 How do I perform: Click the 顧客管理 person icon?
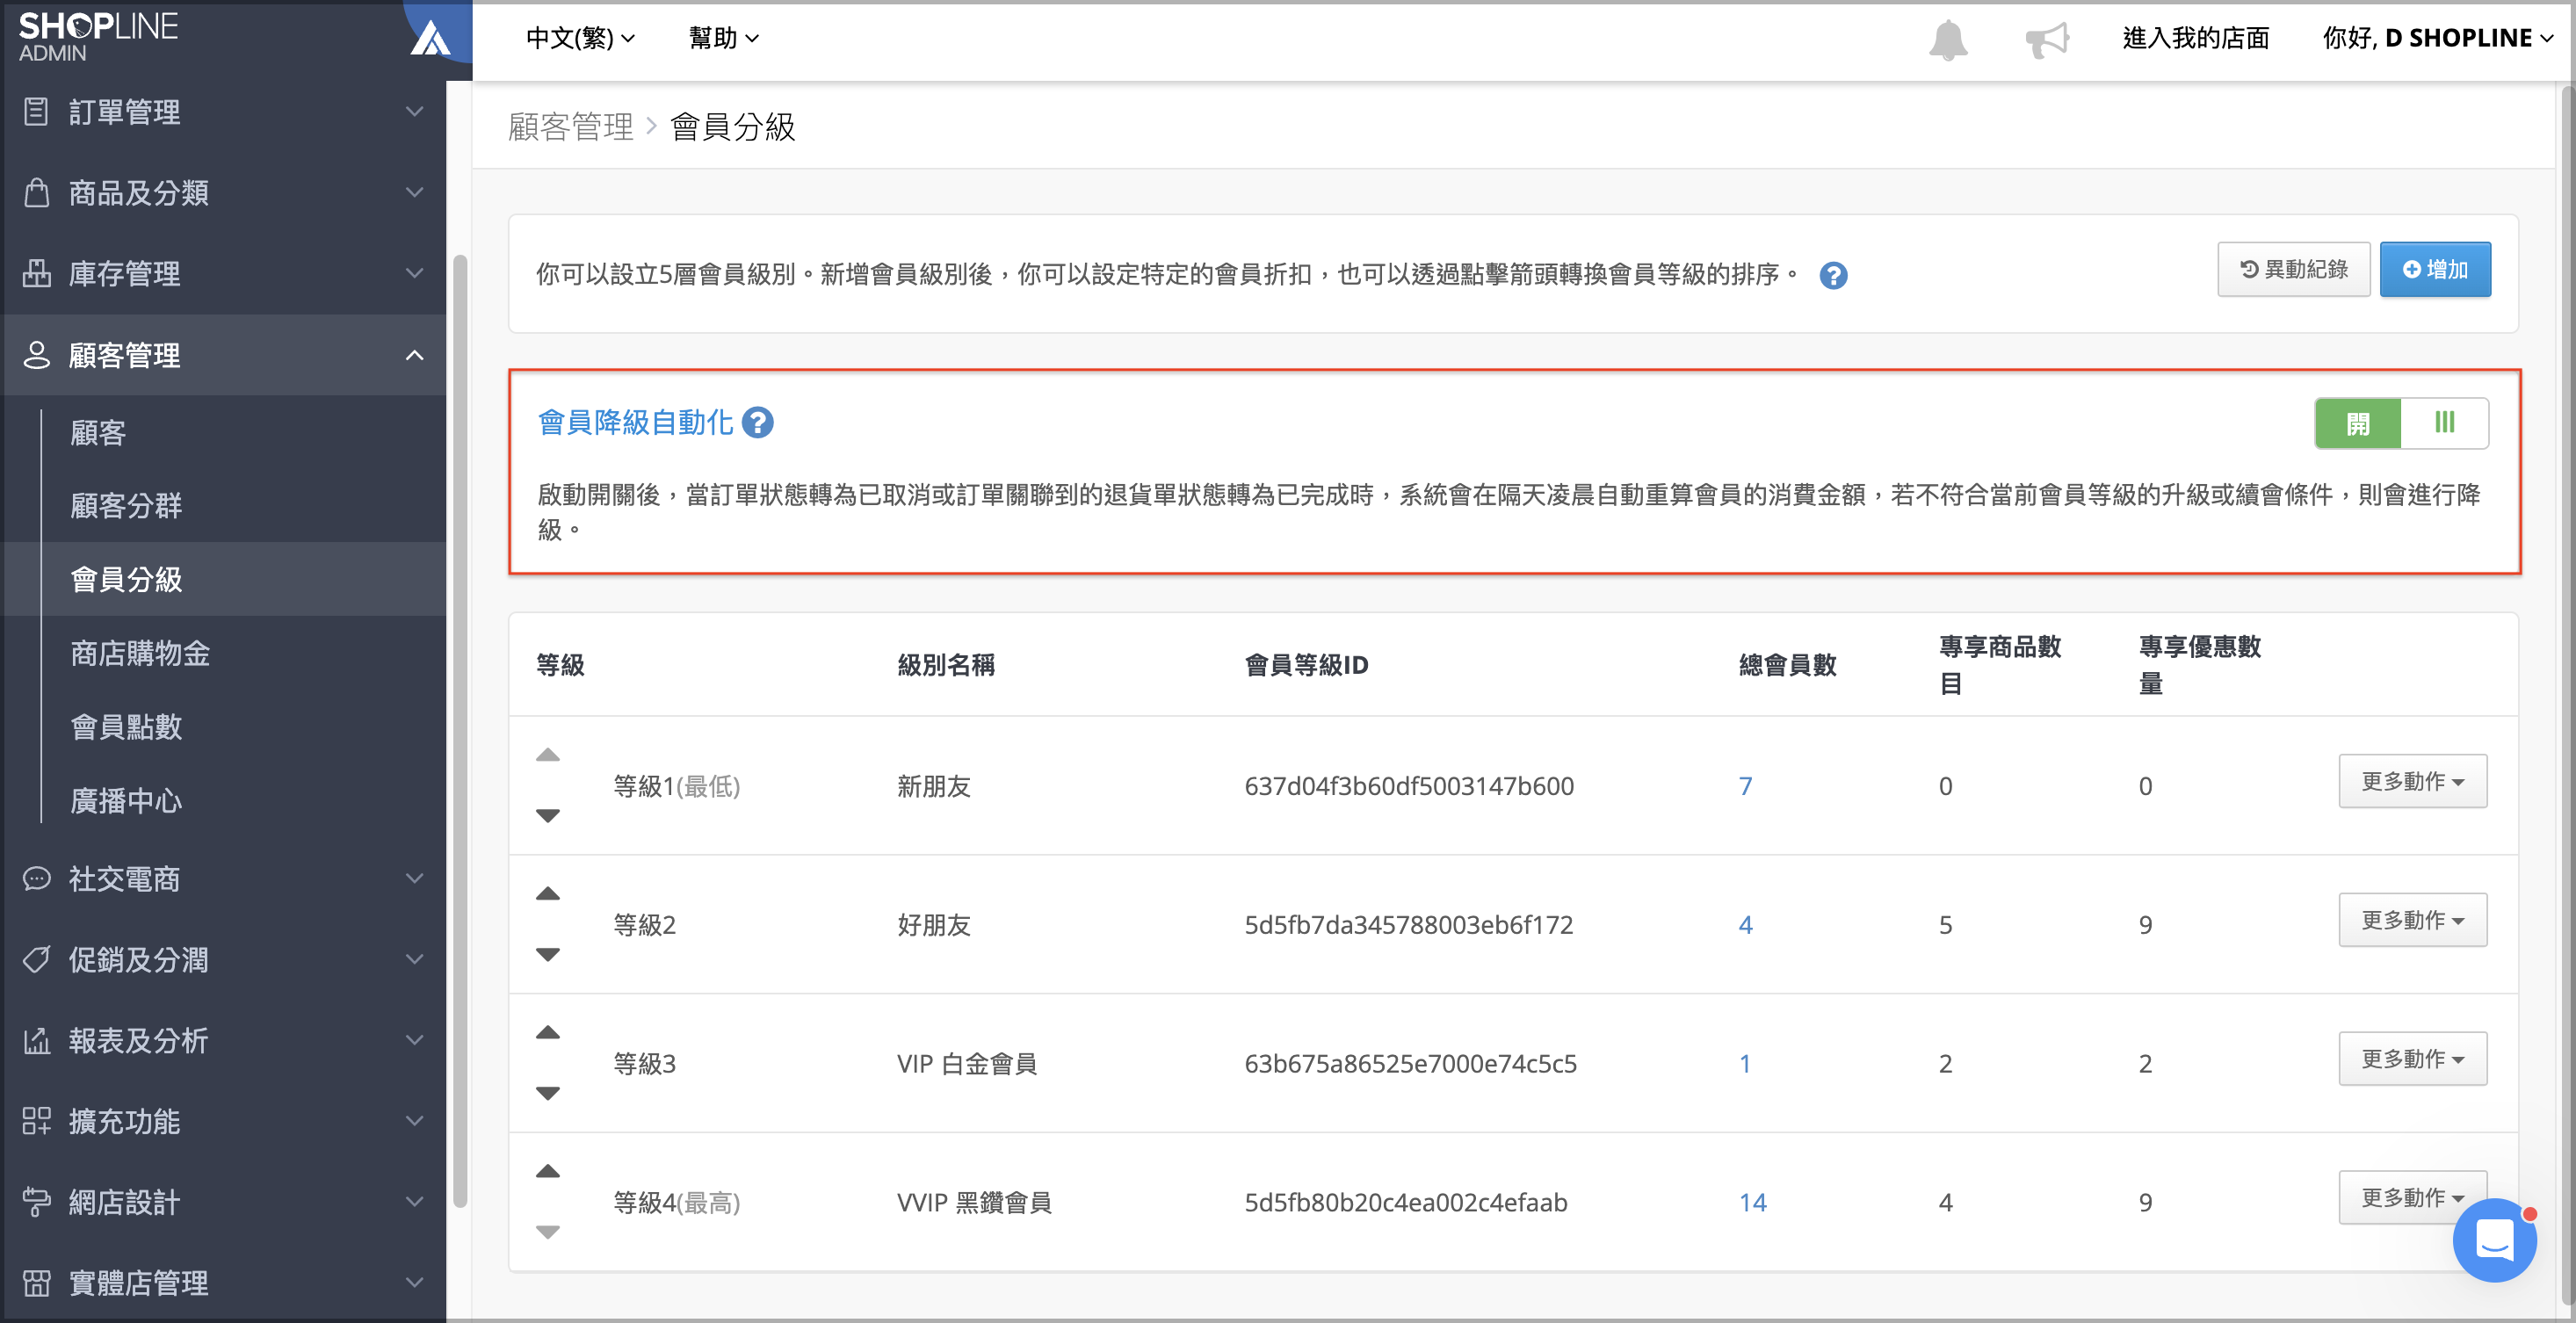pos(36,355)
